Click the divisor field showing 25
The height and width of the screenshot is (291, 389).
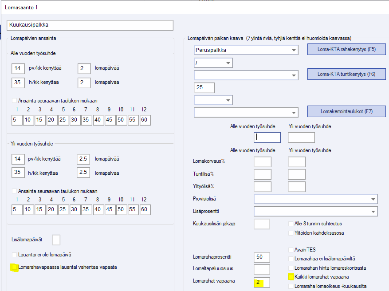tap(204, 88)
